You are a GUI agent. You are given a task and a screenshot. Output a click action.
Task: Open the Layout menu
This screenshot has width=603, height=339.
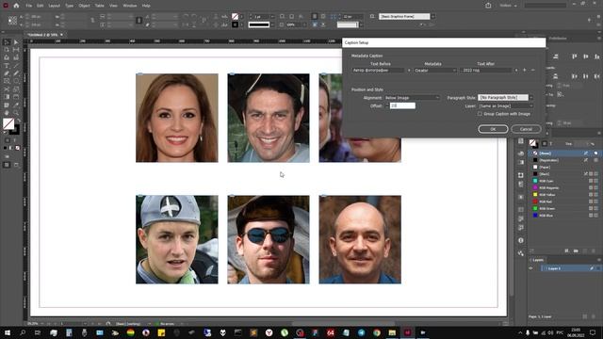55,6
